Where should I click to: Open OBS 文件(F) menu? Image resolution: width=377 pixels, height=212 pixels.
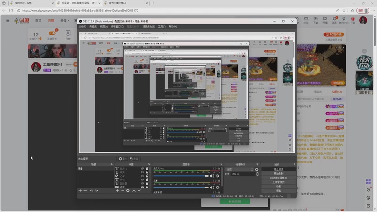tap(82, 27)
